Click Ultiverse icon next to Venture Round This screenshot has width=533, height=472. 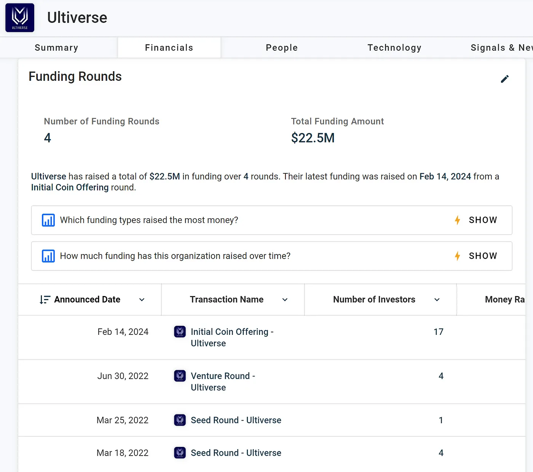coord(180,376)
